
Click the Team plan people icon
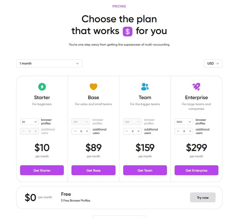[x=145, y=87]
